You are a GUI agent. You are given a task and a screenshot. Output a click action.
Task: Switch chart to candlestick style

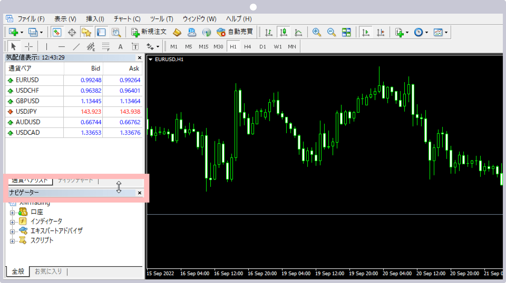(284, 32)
